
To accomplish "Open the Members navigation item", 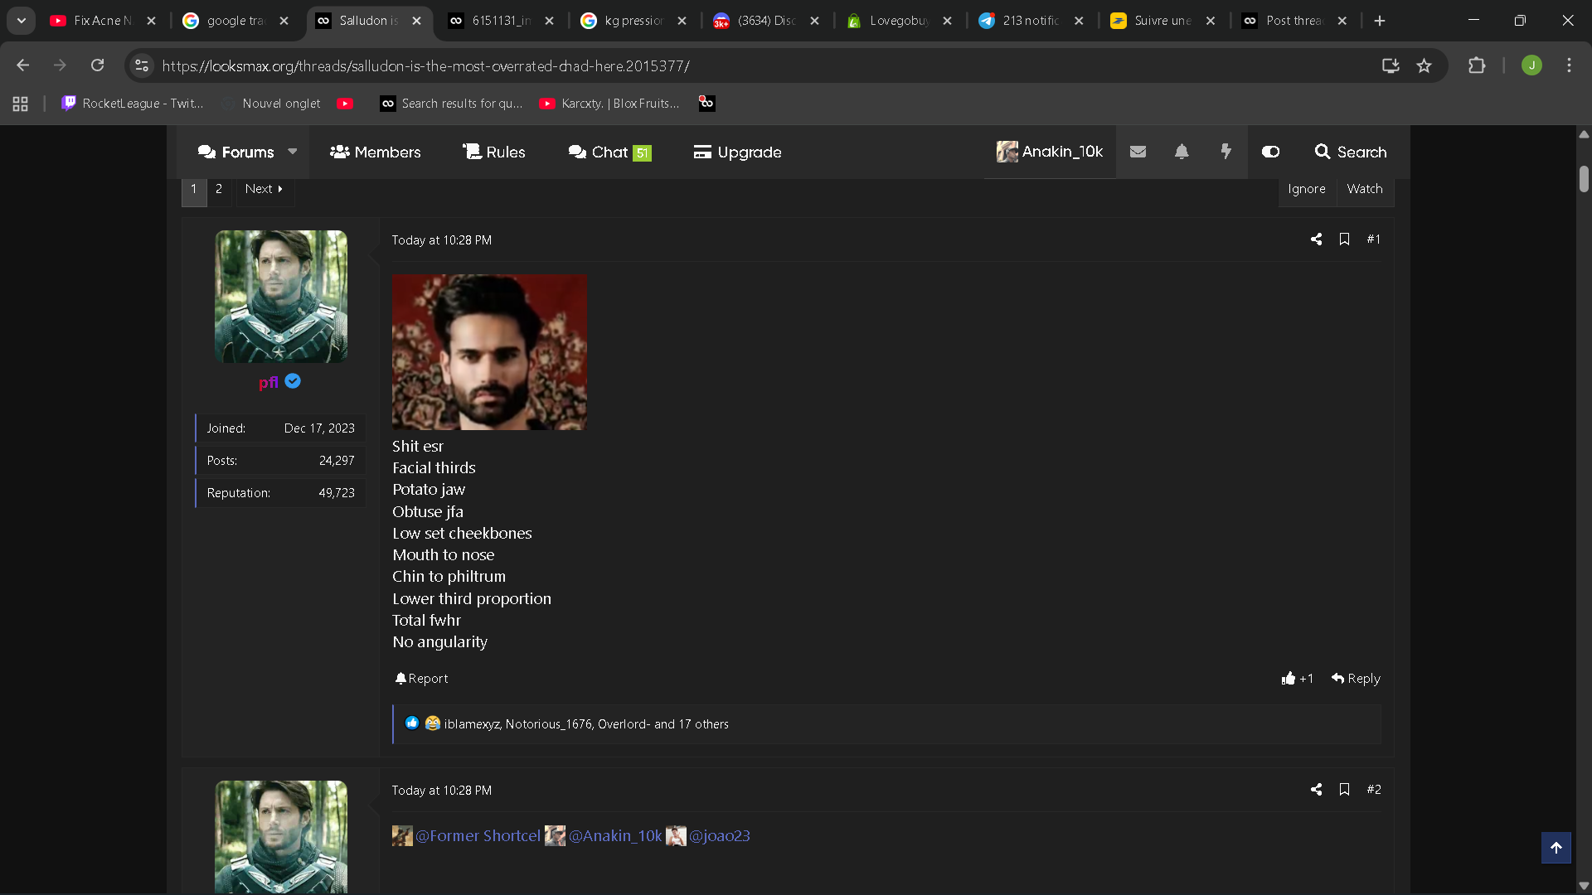I will (376, 152).
